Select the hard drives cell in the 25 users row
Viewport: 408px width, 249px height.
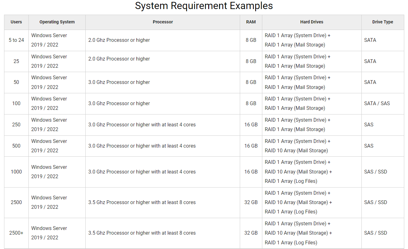pos(312,61)
